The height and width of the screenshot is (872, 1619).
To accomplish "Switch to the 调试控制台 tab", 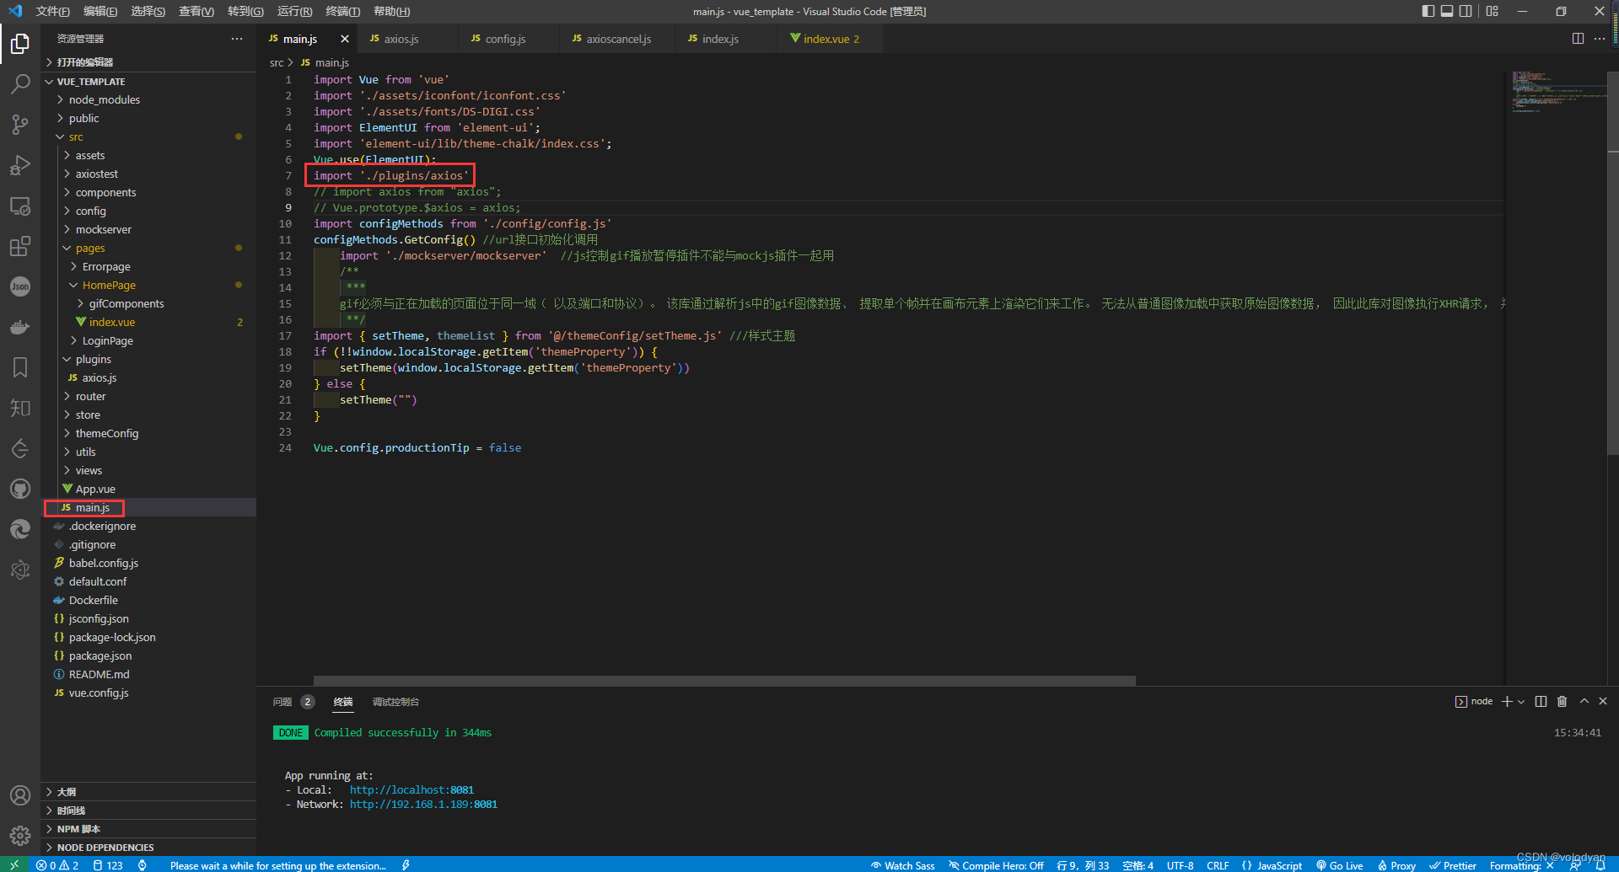I will [395, 701].
